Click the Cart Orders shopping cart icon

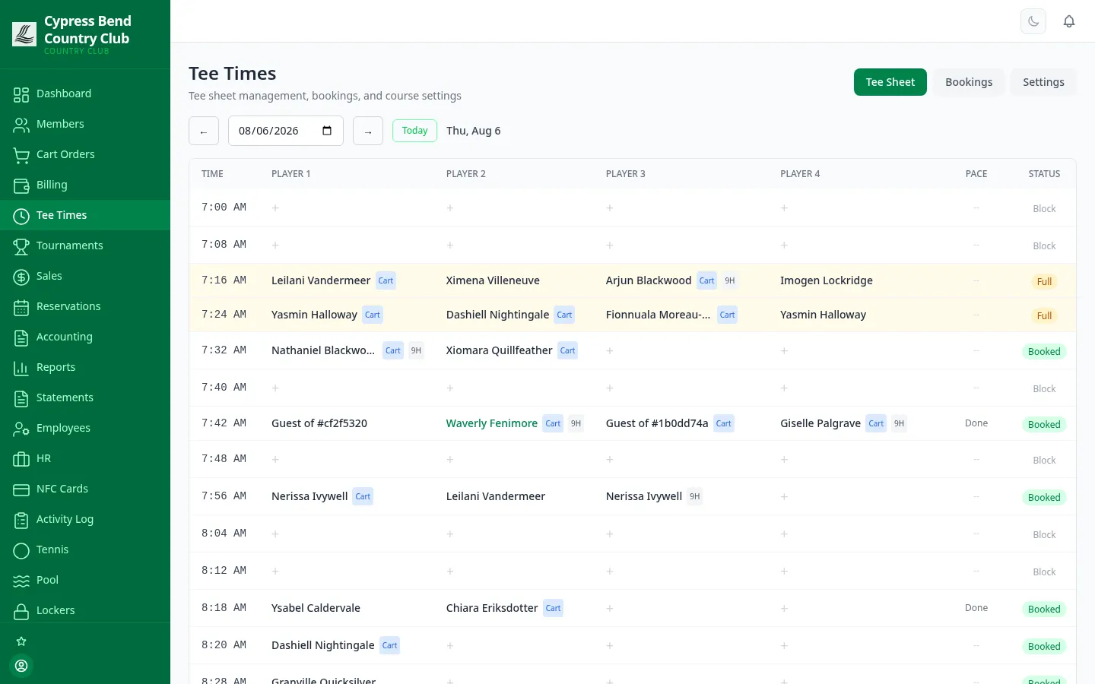tap(21, 155)
